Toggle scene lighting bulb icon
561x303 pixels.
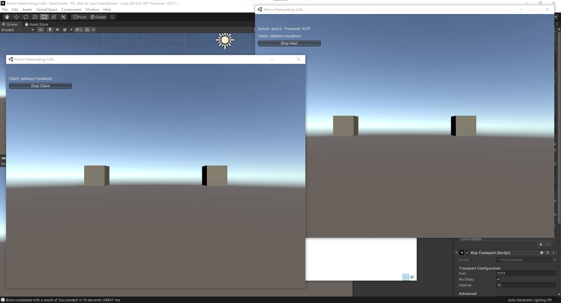pos(50,30)
